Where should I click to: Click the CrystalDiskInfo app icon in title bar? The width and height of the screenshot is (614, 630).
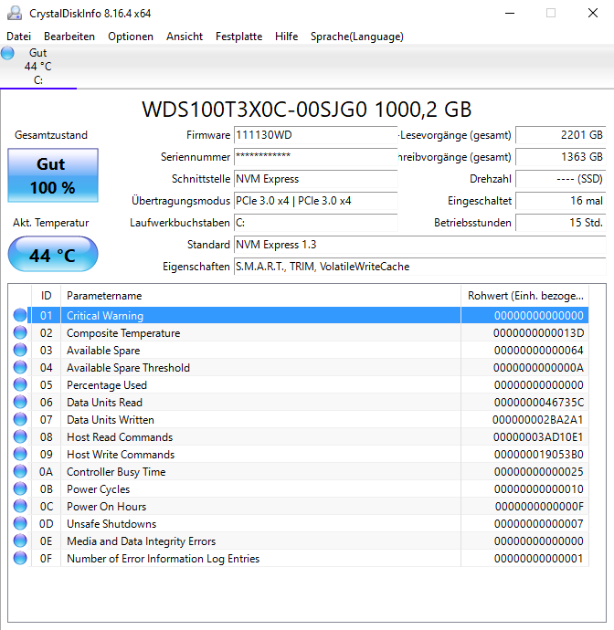point(15,13)
